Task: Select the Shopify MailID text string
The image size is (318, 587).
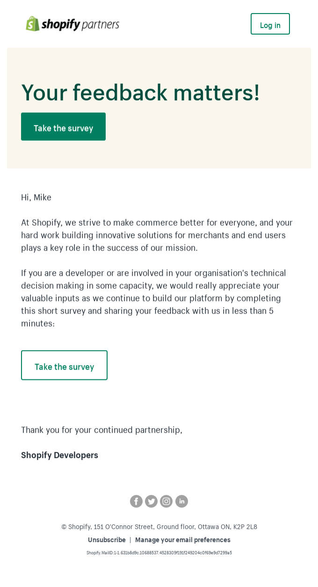Action: pos(159,552)
